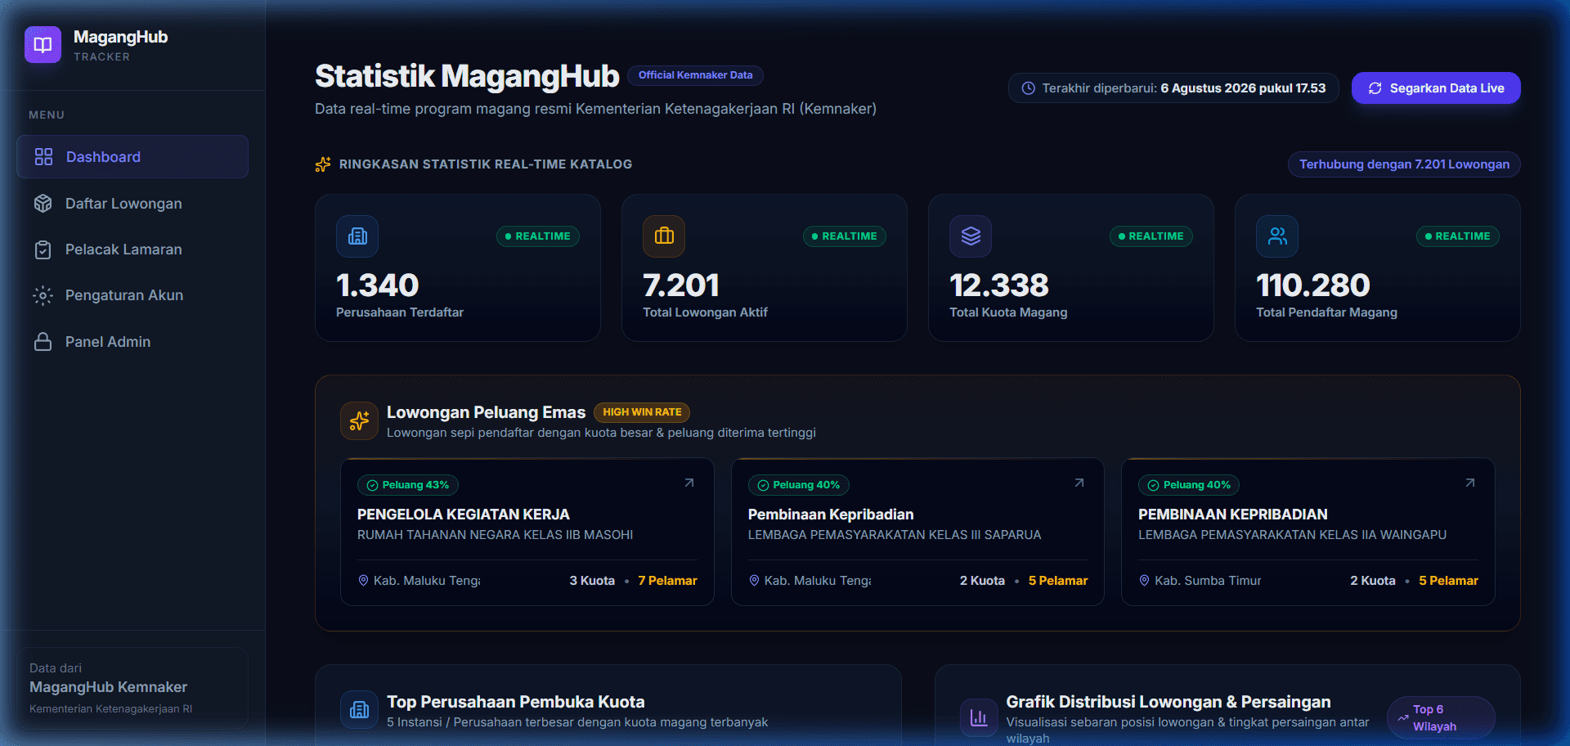Click REALTIME badge on Total Pendaftar Magang card
This screenshot has width=1570, height=746.
click(1458, 236)
